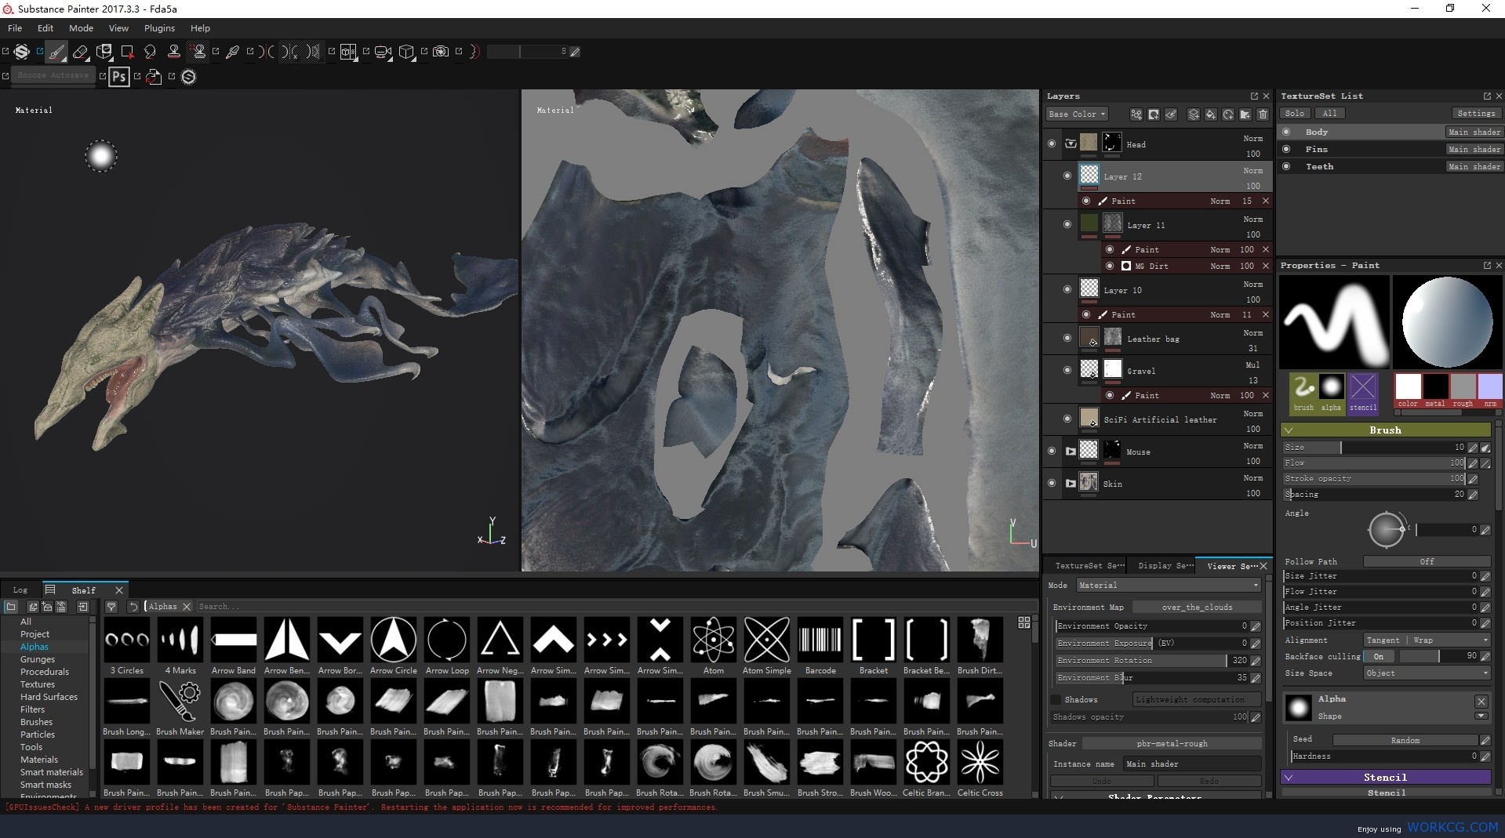The width and height of the screenshot is (1505, 838).
Task: Toggle Fins texture set visibility
Action: click(x=1286, y=149)
